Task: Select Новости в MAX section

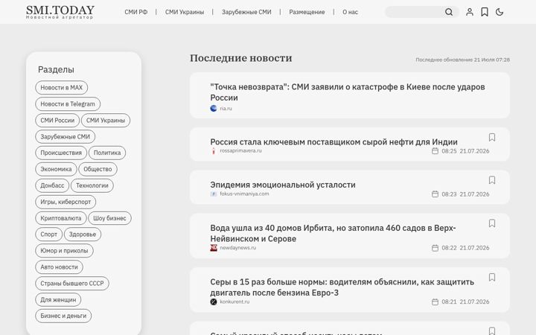Action: pyautogui.click(x=62, y=88)
